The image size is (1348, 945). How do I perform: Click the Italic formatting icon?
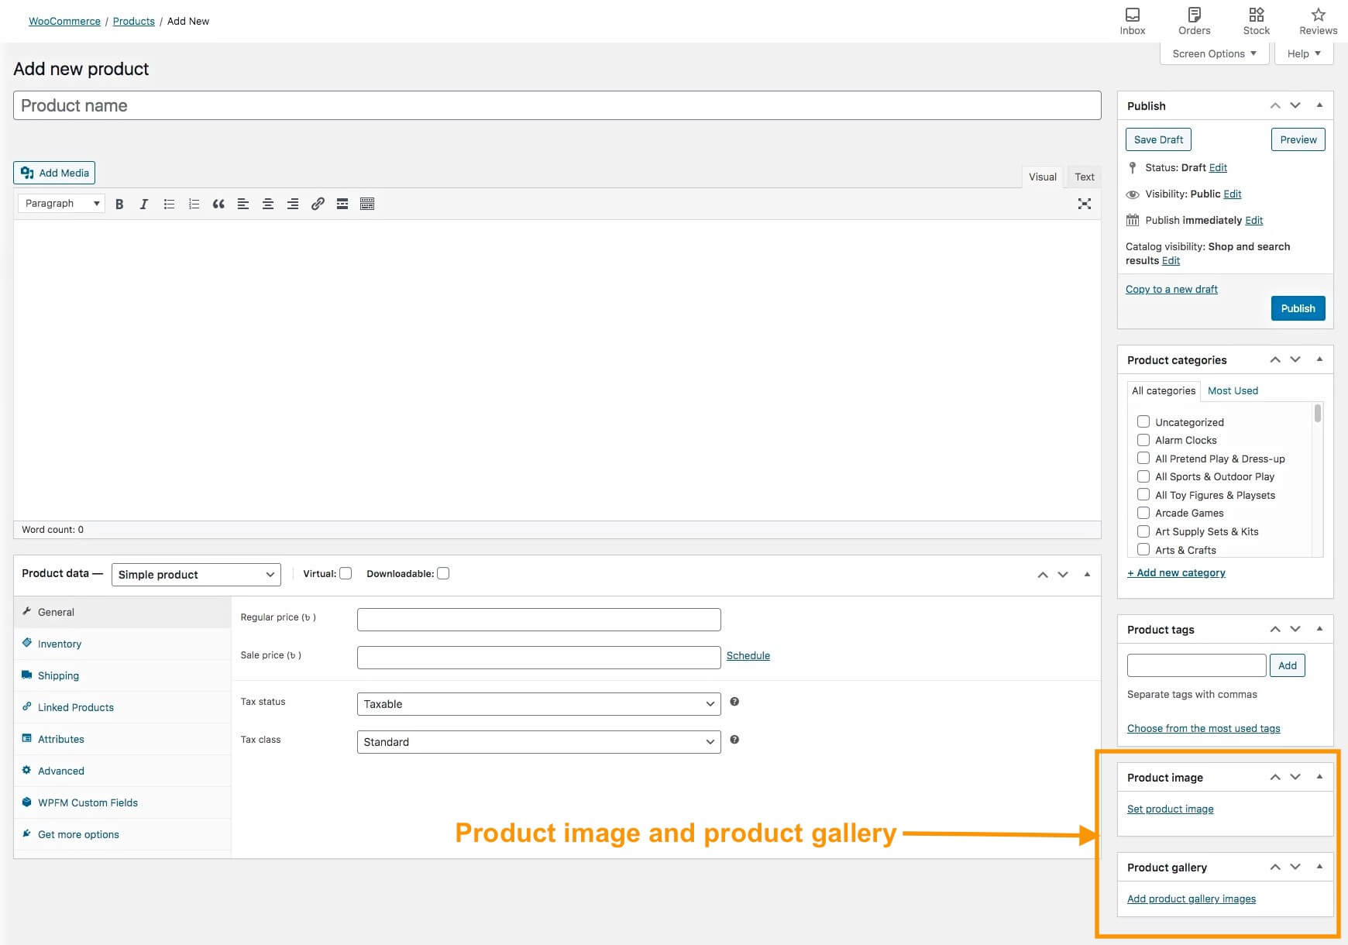click(144, 204)
